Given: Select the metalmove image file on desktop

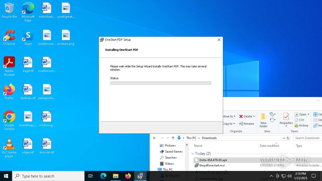Looking at the screenshot, I should click(x=47, y=38).
